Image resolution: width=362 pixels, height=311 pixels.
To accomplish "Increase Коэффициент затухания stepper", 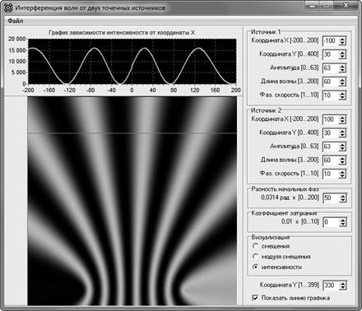I will [x=342, y=220].
